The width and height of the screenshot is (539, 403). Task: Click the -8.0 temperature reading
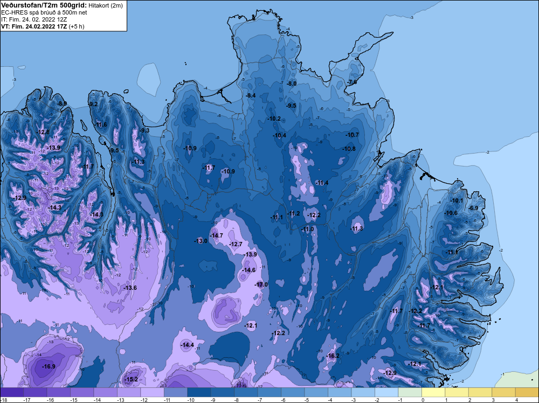[x=291, y=84]
